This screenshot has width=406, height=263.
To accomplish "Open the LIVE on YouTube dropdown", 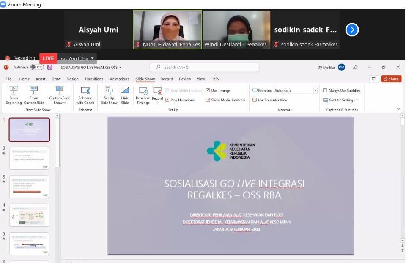I will point(93,58).
